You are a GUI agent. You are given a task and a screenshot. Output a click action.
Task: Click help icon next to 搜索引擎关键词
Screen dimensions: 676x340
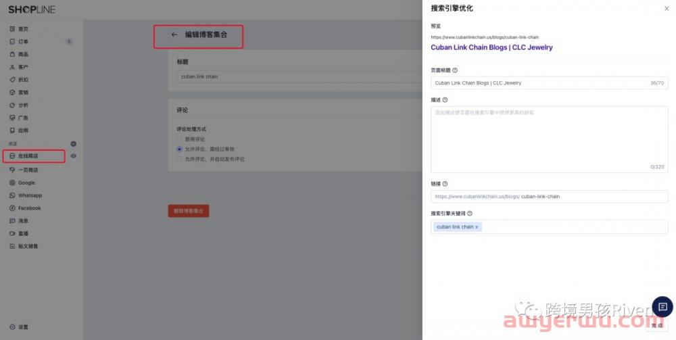tap(470, 214)
